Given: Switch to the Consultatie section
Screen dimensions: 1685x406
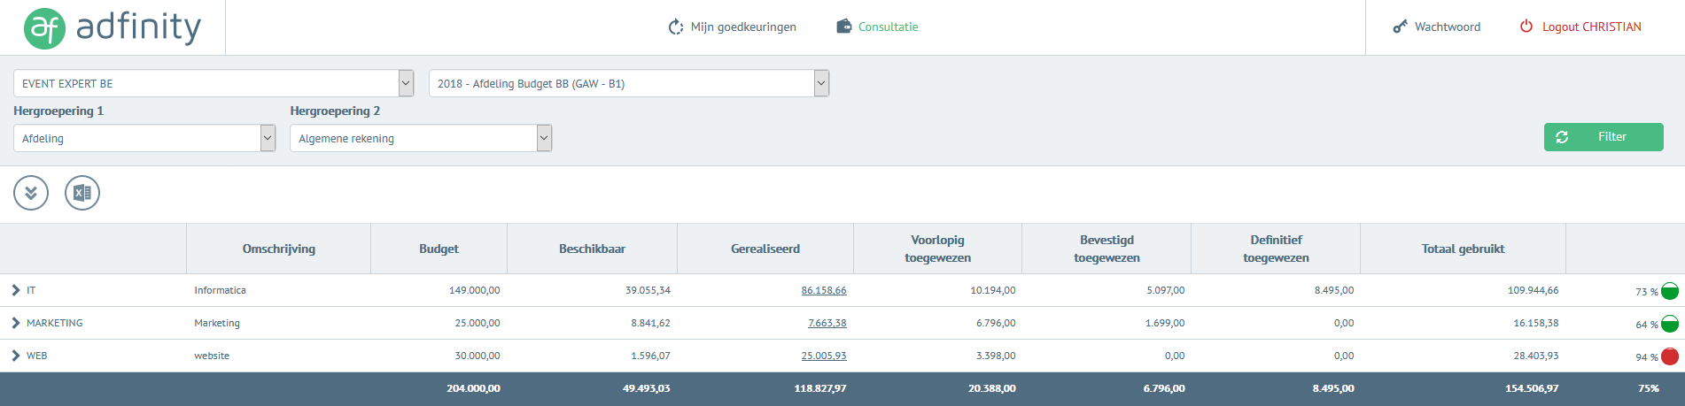Looking at the screenshot, I should tap(877, 27).
